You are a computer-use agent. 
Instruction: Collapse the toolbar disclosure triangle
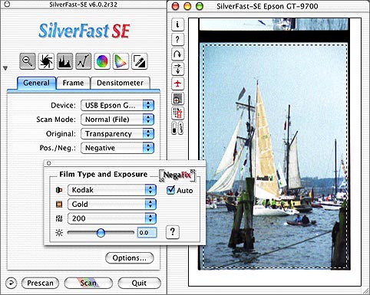(5, 68)
